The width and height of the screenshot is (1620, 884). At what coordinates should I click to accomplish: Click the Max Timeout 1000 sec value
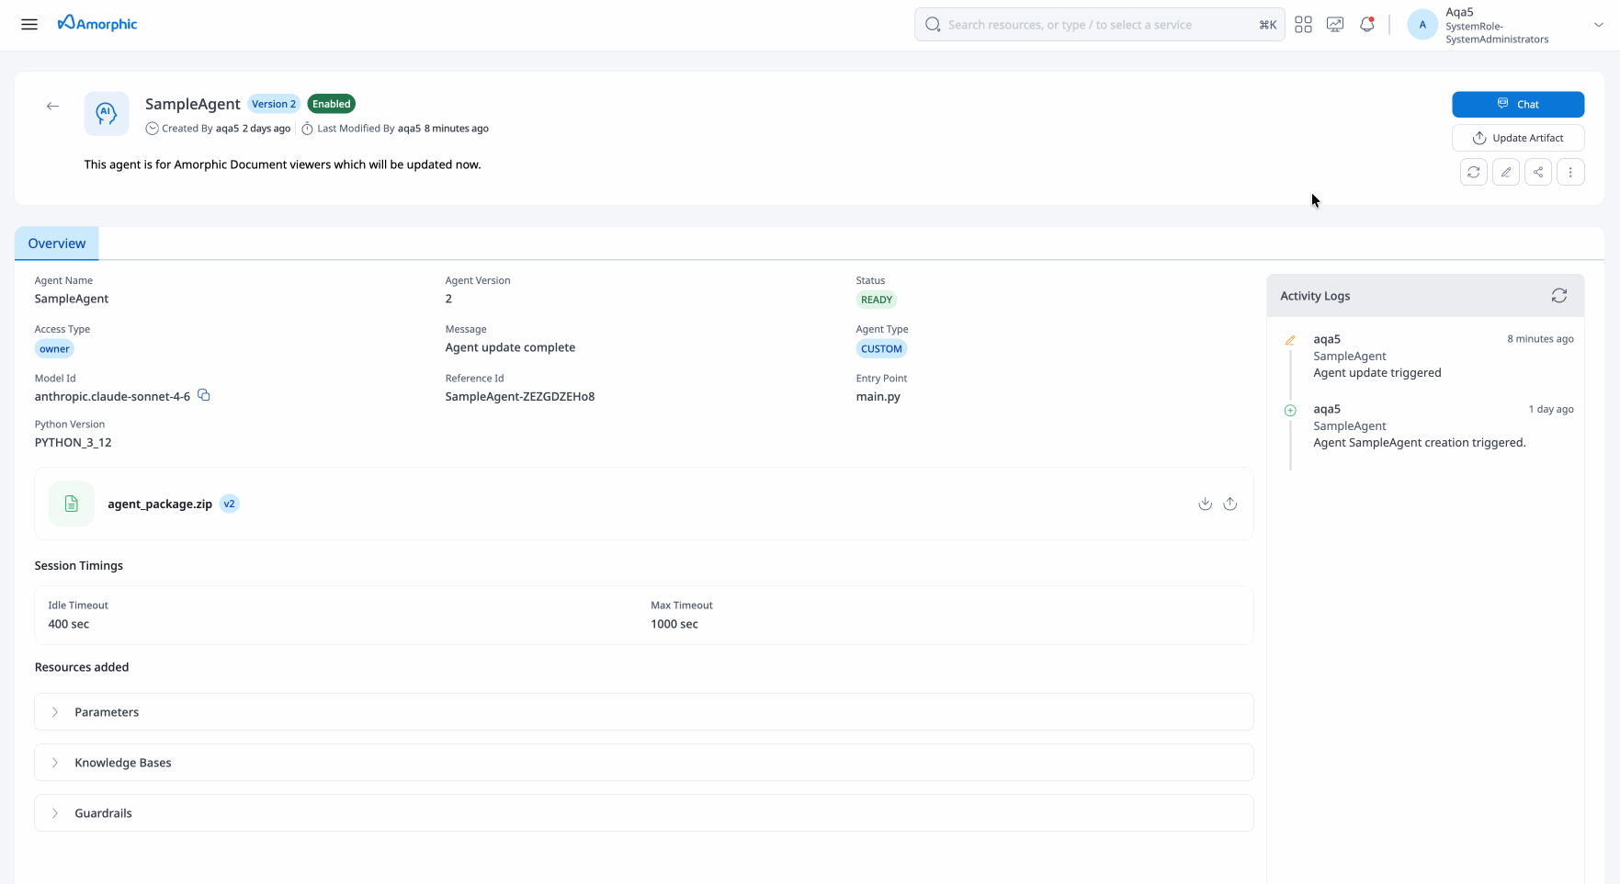point(674,624)
